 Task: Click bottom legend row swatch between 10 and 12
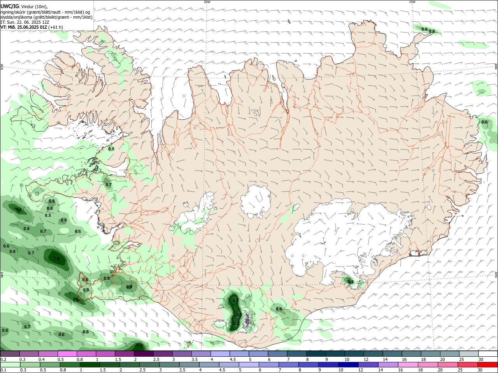tap(348, 365)
